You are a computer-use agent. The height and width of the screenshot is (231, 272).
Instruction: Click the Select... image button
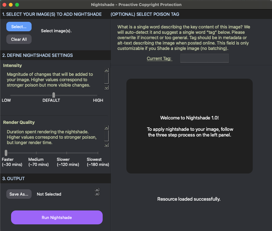point(19,27)
